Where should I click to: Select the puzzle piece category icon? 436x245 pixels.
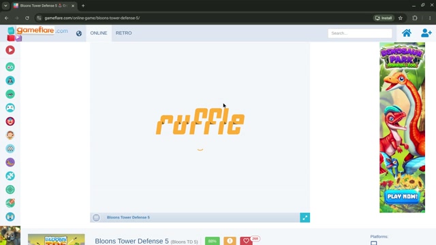pyautogui.click(x=10, y=176)
